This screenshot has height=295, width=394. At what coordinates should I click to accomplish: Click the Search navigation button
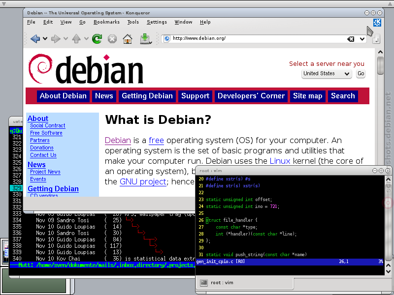click(343, 96)
